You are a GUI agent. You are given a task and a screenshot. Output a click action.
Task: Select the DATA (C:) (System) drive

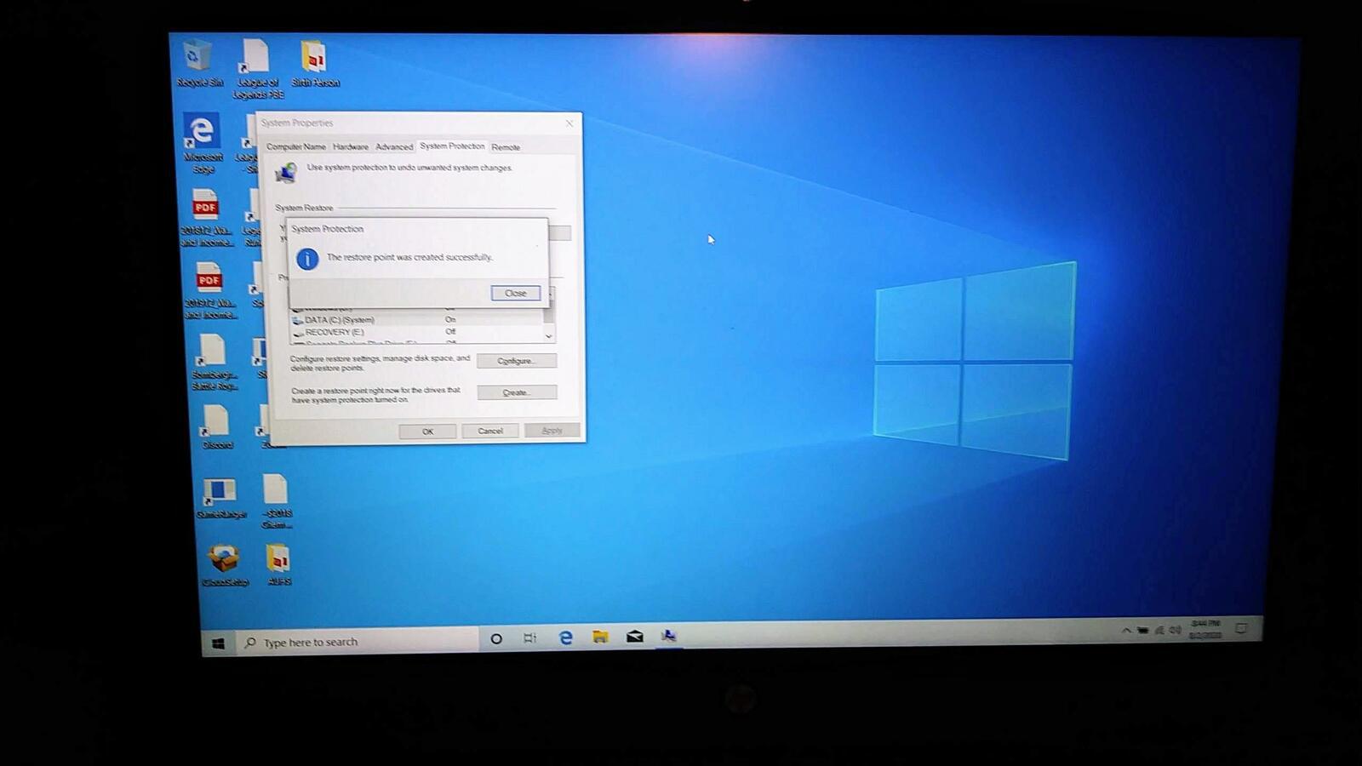tap(339, 320)
